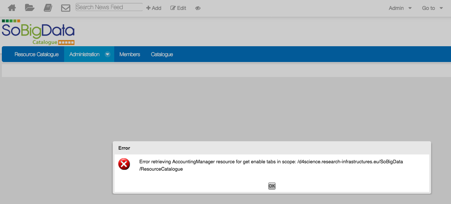This screenshot has width=451, height=204.
Task: Open messages via the envelope icon
Action: pos(66,8)
